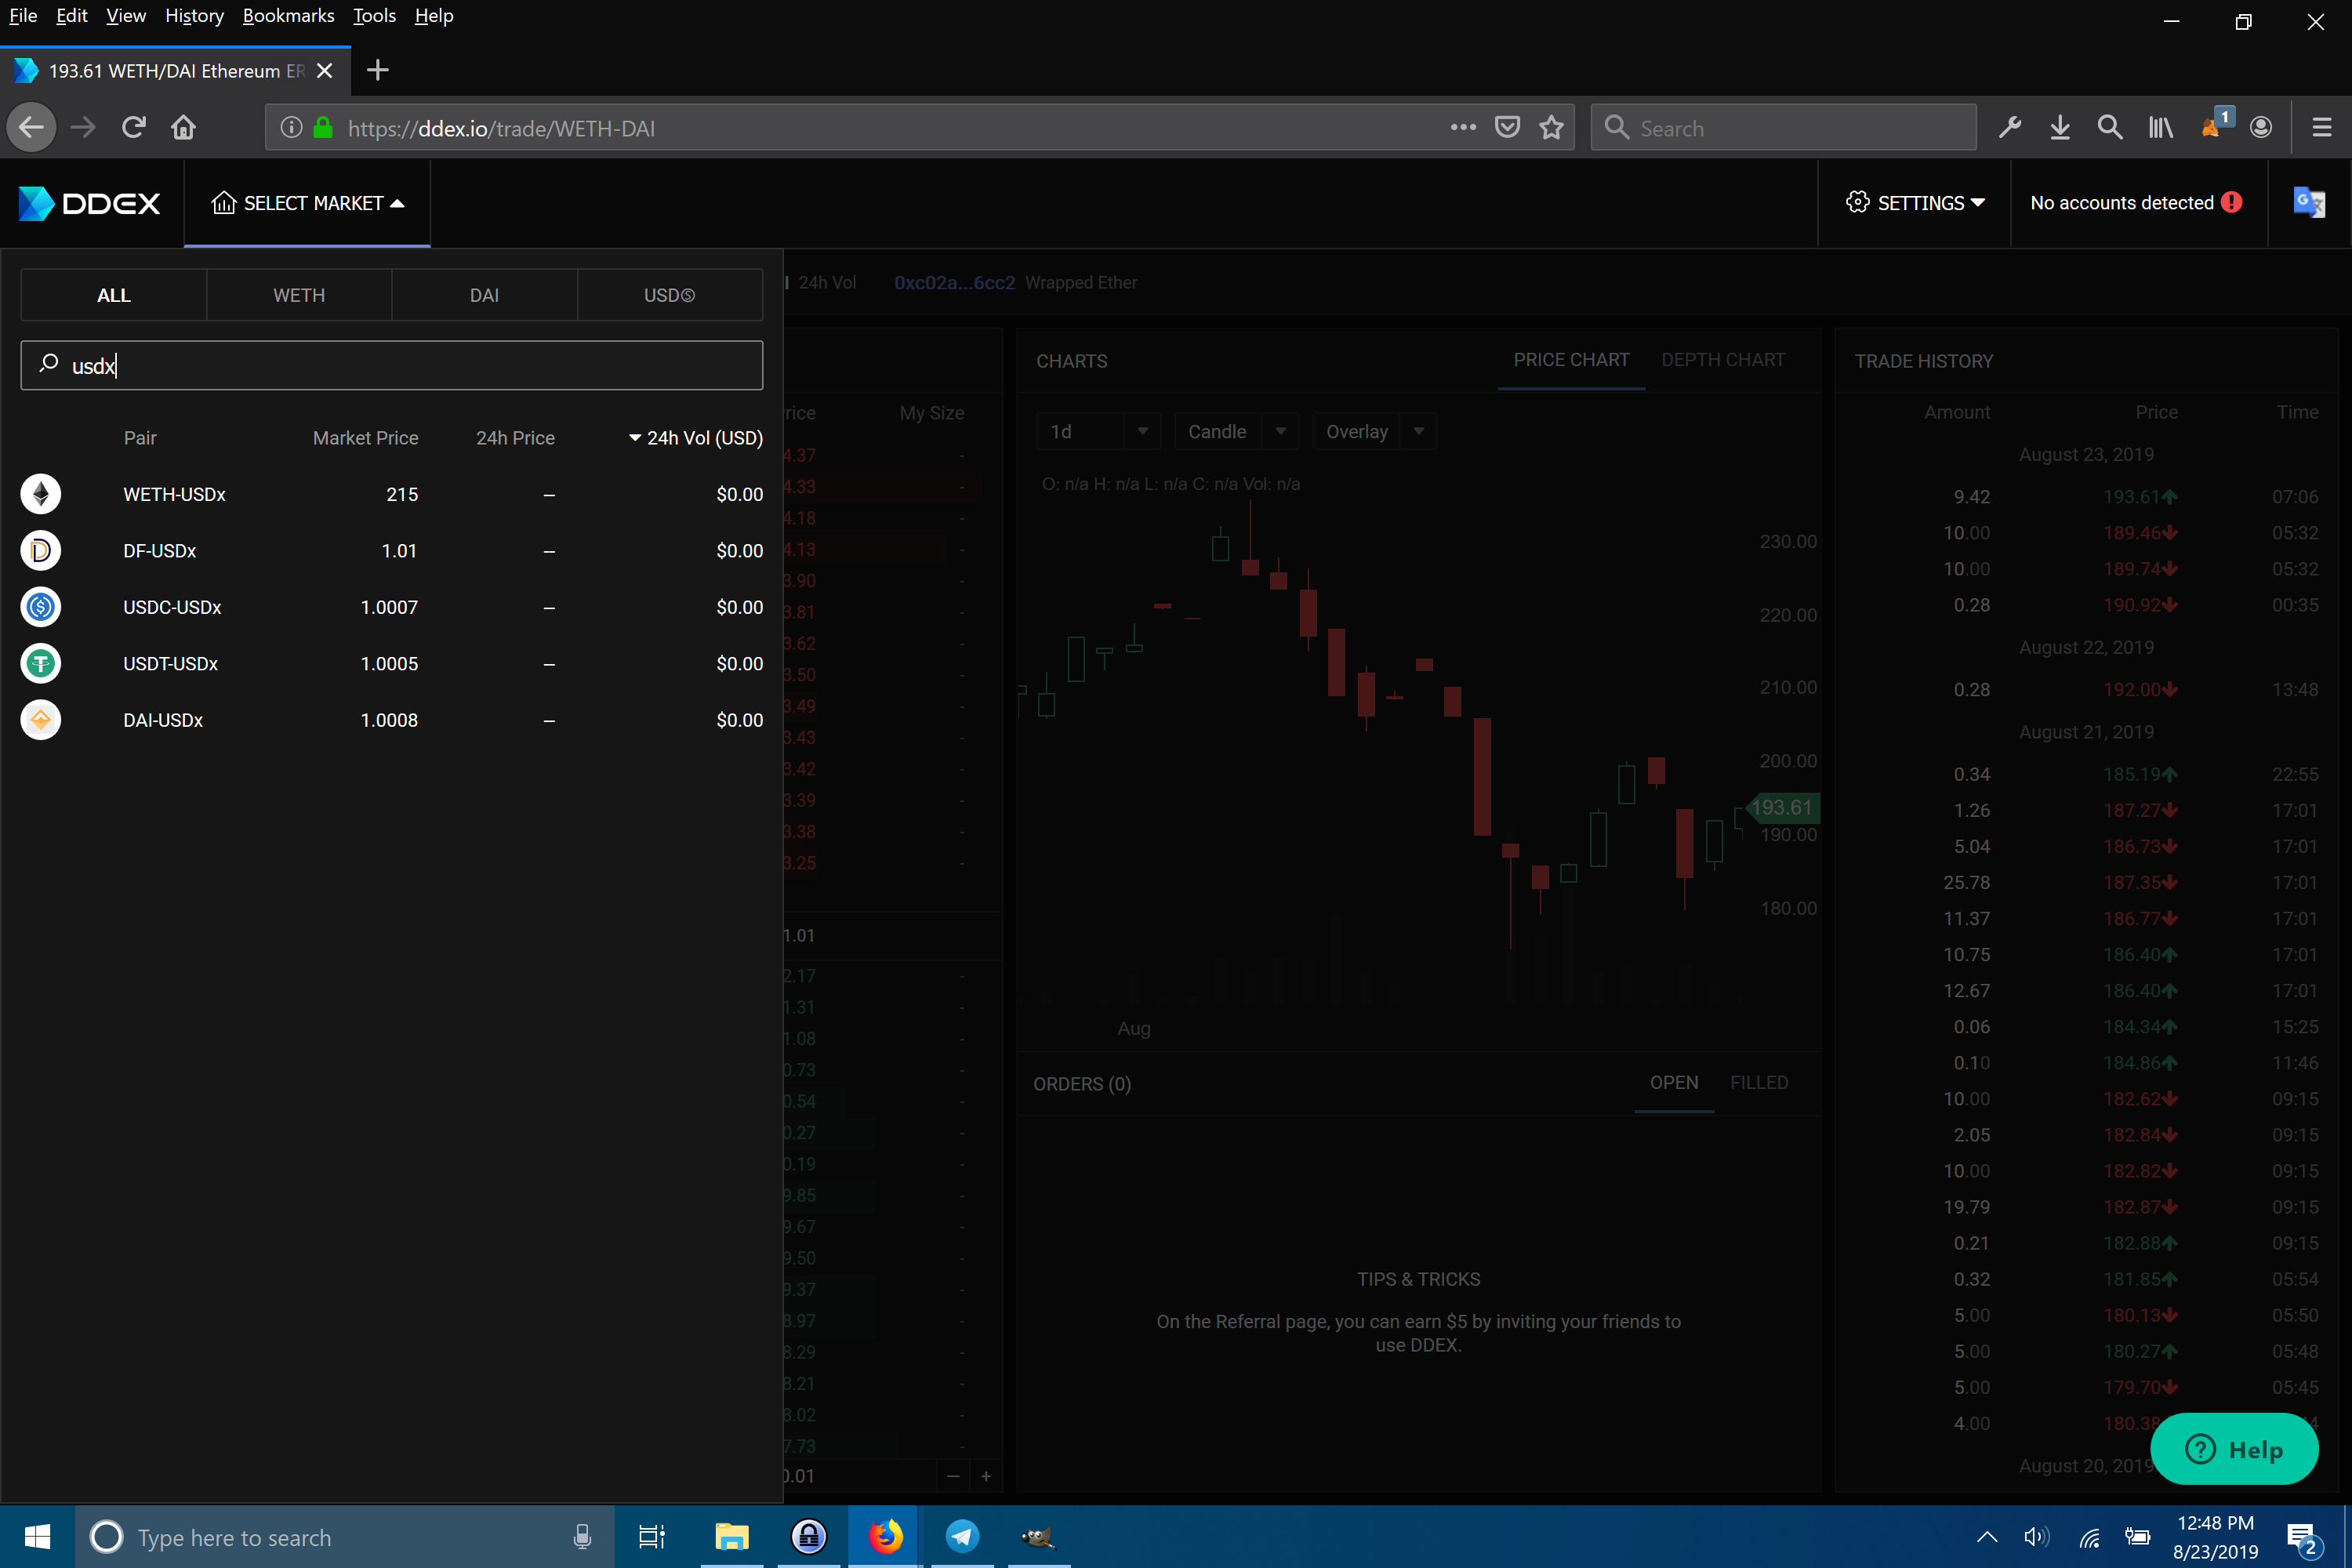Open the Windows Start menu
The image size is (2352, 1568).
37,1536
